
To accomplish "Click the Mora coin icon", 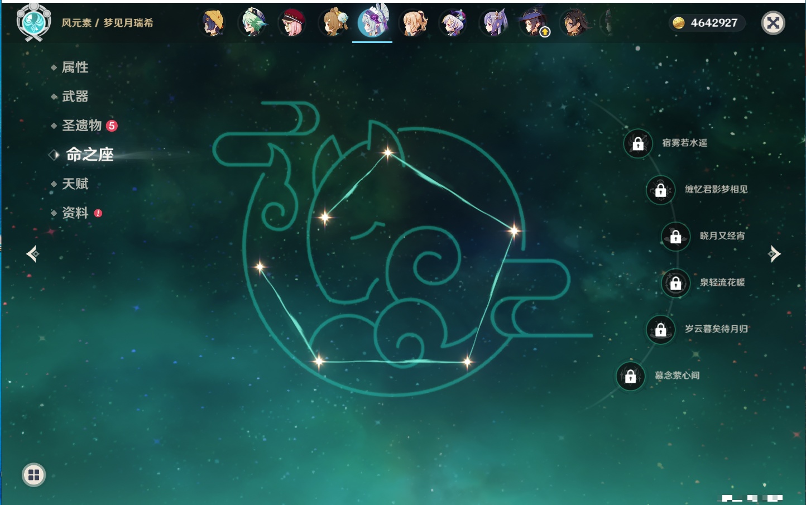I will [x=679, y=23].
